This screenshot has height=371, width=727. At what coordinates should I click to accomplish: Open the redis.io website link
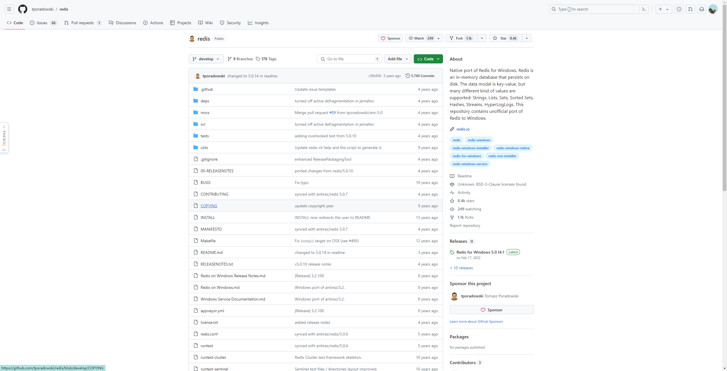click(x=463, y=129)
